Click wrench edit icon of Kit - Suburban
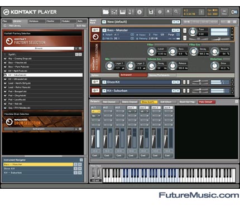 (95, 90)
